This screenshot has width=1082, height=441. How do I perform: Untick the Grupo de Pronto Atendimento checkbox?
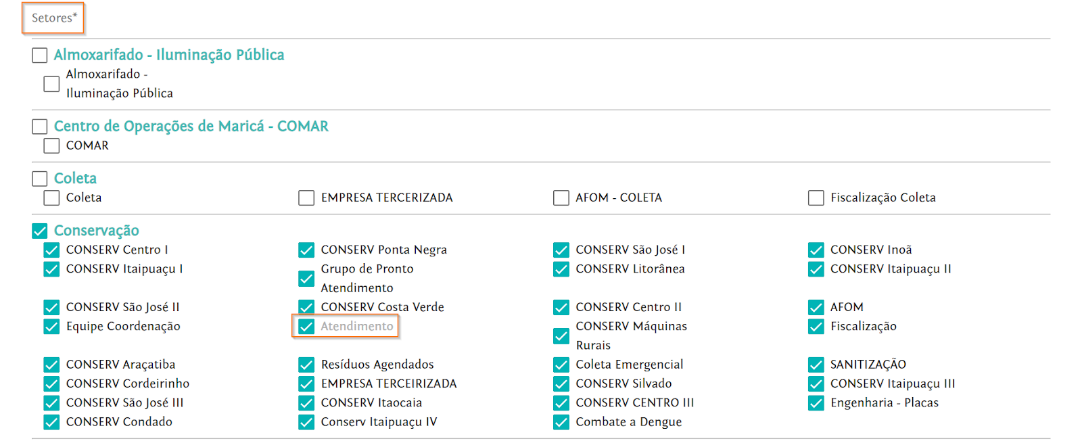tap(306, 279)
